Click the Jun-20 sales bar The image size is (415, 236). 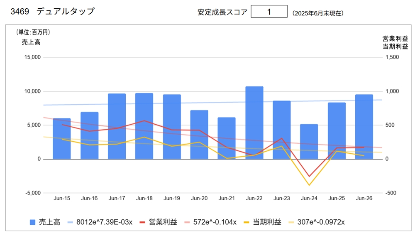(199, 134)
